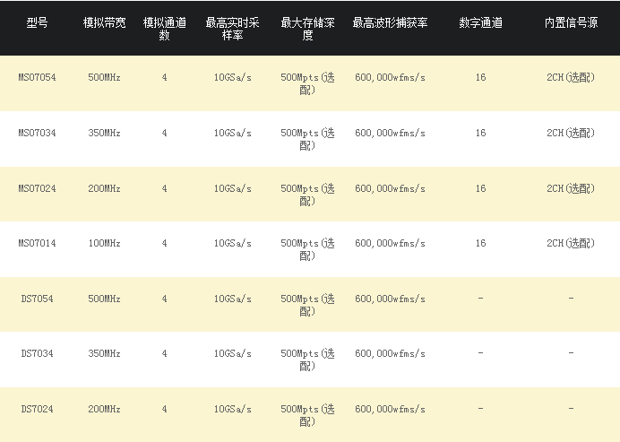The height and width of the screenshot is (442, 620).
Task: Click the 内置信号源 column header
Action: pos(570,22)
